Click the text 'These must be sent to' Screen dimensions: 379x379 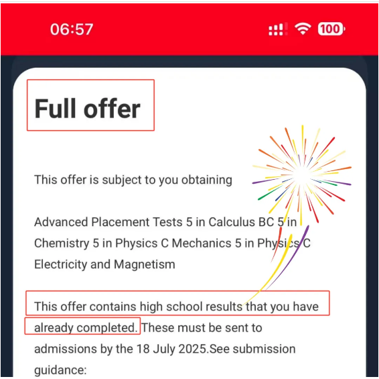click(x=202, y=327)
